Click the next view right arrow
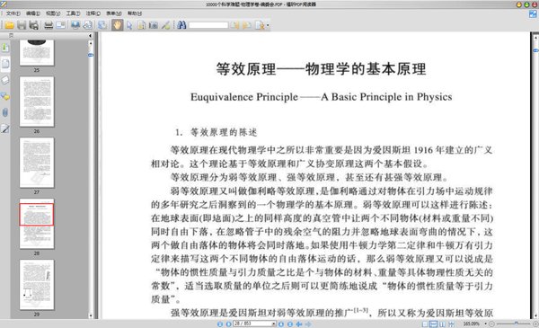The height and width of the screenshot is (328, 539). [x=308, y=324]
